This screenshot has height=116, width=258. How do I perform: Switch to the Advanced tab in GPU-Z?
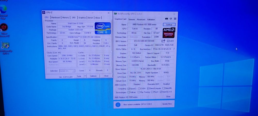(x=141, y=19)
